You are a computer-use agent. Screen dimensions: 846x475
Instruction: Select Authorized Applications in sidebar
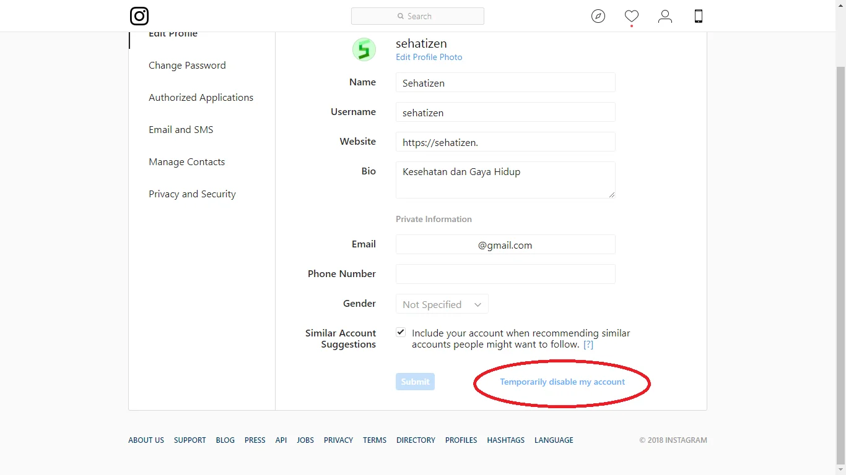pyautogui.click(x=201, y=98)
